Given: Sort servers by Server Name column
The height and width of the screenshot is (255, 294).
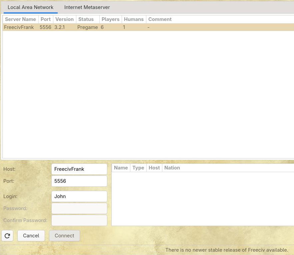Looking at the screenshot, I should [20, 19].
